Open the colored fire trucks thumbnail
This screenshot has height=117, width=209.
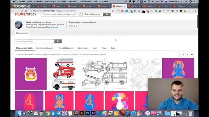[x=64, y=74]
